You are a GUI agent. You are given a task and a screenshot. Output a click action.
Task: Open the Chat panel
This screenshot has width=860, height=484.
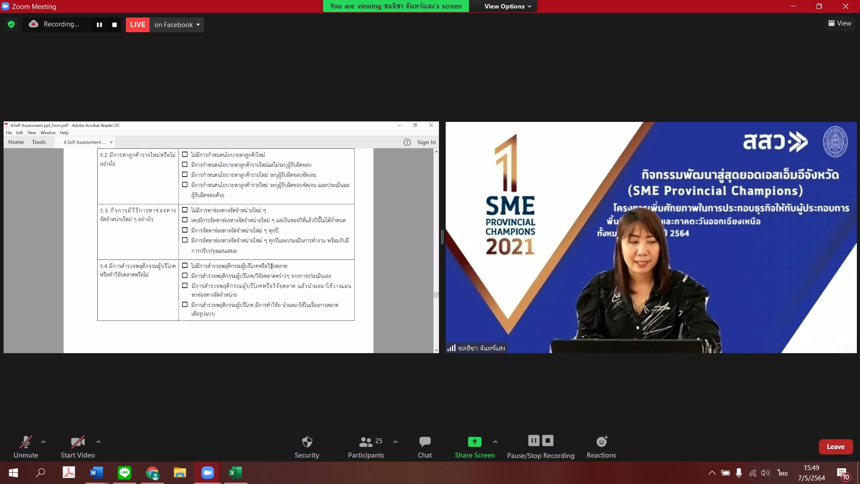[425, 447]
